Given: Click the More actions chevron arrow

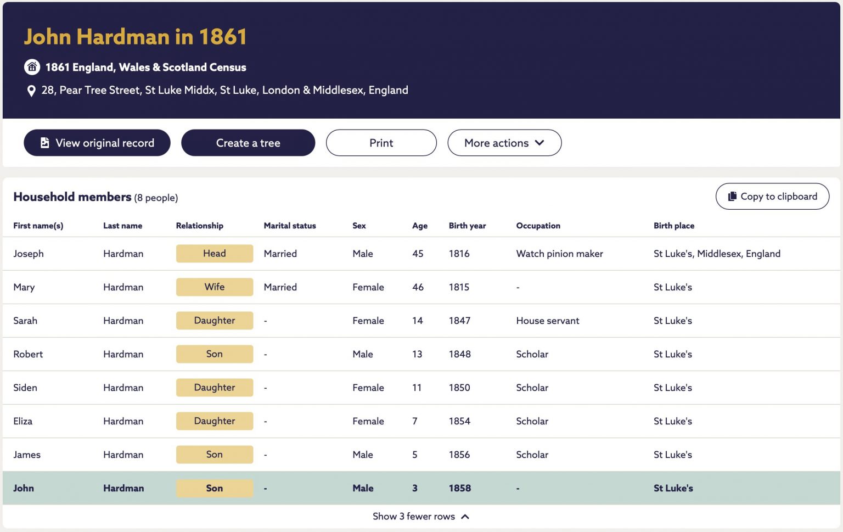Looking at the screenshot, I should [539, 143].
